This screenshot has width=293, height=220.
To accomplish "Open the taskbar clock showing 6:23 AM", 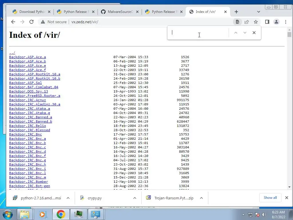I will click(278, 215).
